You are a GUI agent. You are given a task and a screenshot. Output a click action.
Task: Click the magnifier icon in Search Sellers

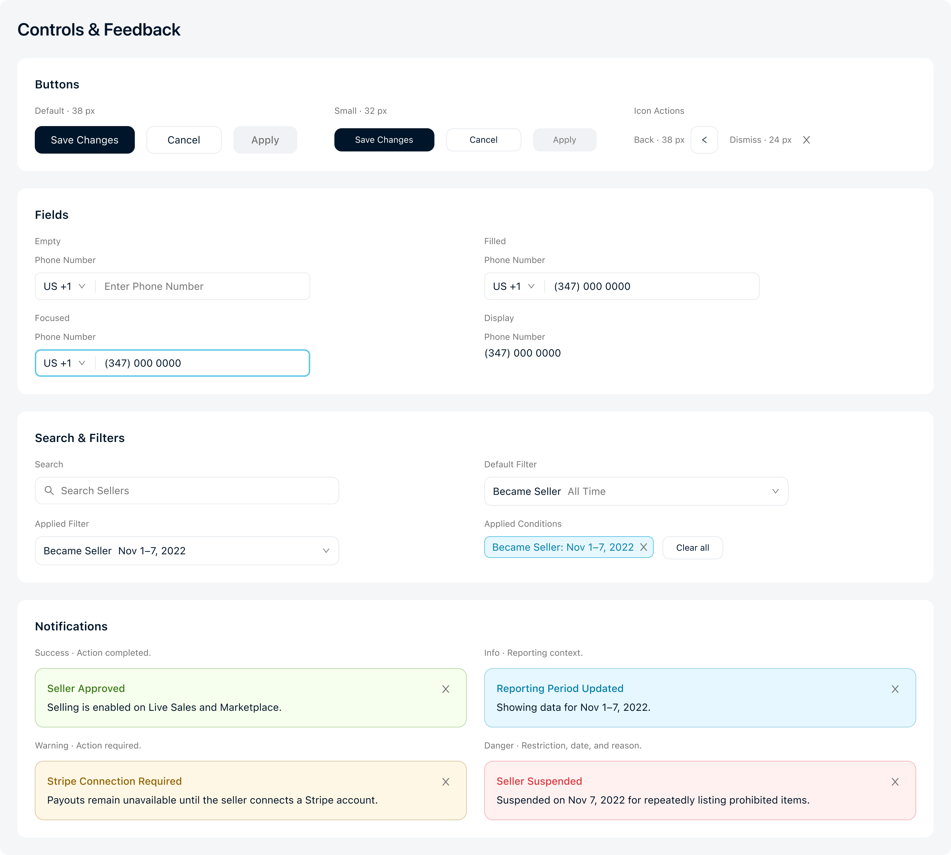pos(49,491)
